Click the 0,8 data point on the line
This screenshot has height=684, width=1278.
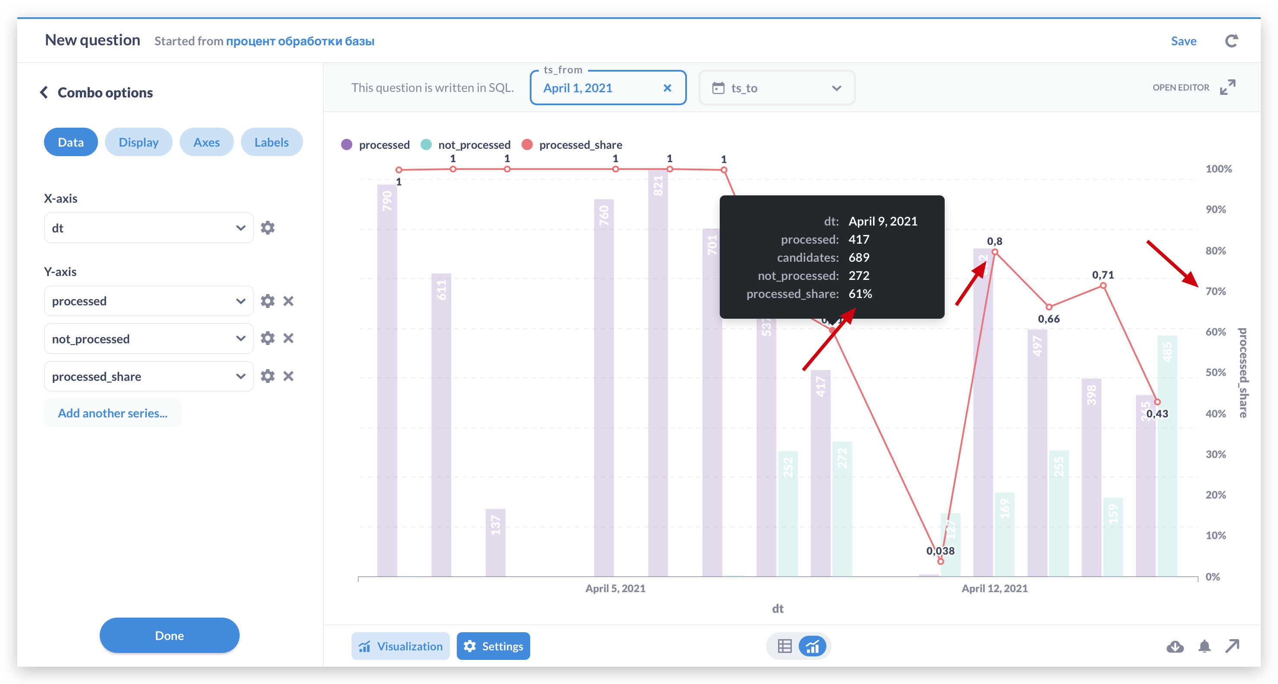[x=995, y=252]
